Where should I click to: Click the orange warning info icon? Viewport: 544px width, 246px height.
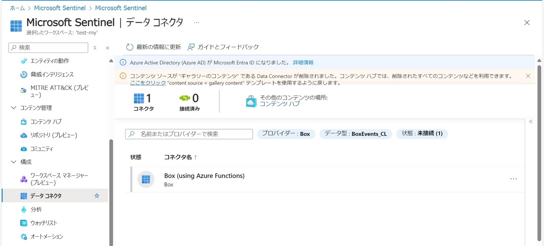pos(123,76)
